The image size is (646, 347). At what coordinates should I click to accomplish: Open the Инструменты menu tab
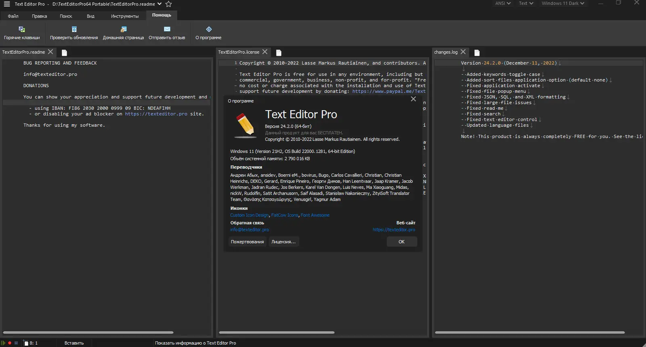pos(125,16)
